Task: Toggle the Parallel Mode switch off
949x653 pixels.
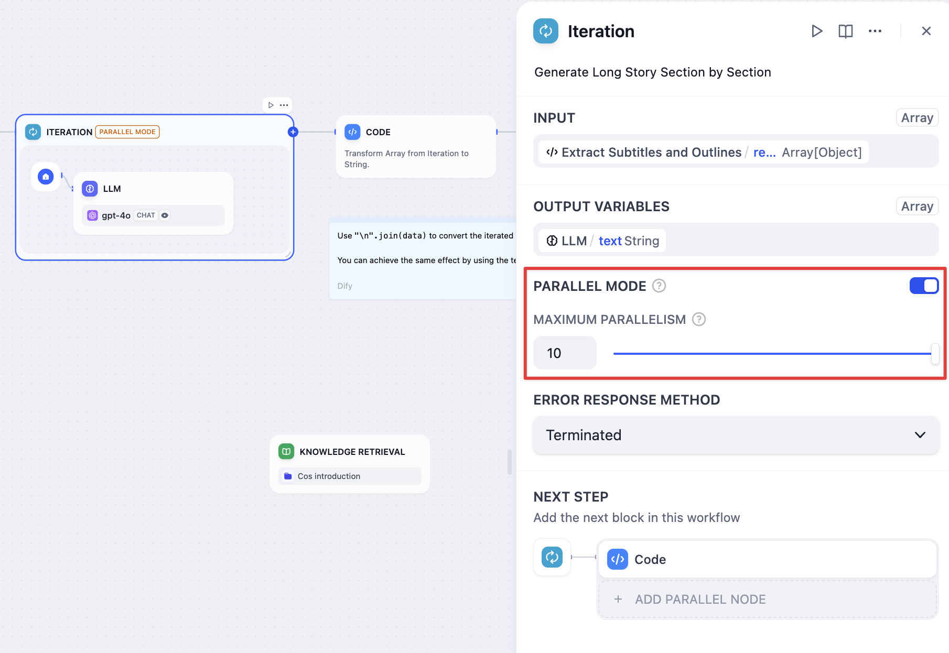Action: [923, 286]
